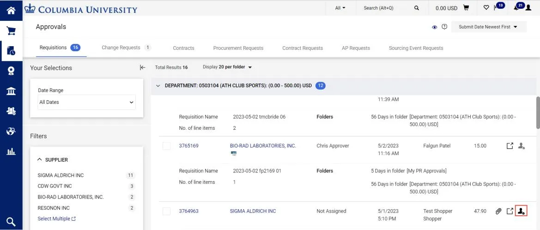Open requisition 3765169 in new window icon

(510, 146)
